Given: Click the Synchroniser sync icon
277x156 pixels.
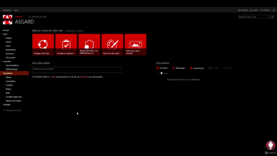Looking at the screenshot, I should point(191,68).
